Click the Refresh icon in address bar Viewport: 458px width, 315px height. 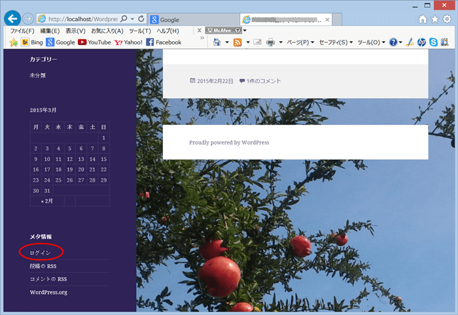click(141, 20)
